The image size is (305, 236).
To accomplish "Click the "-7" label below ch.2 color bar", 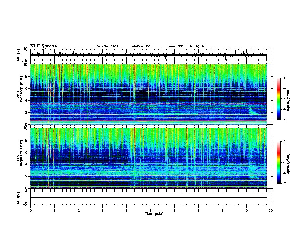I will click(284, 184).
